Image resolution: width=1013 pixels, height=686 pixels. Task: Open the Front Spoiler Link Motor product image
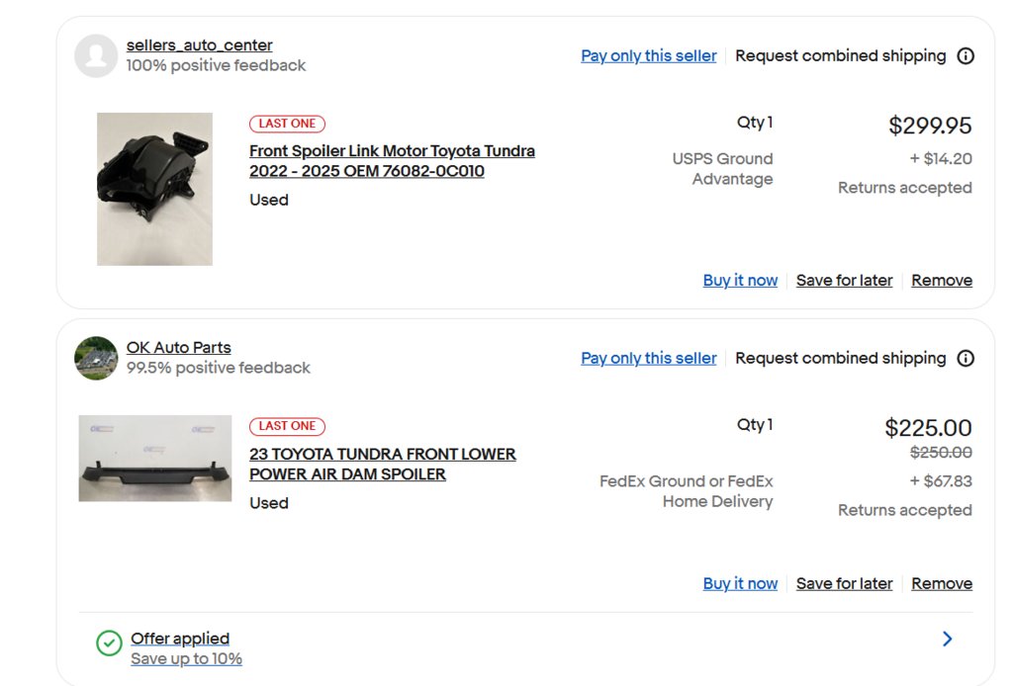154,189
